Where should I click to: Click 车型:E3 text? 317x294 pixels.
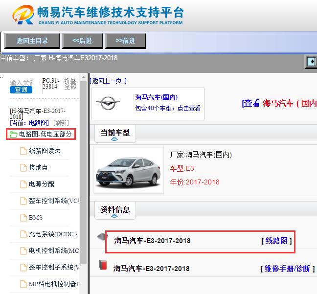pos(182,168)
